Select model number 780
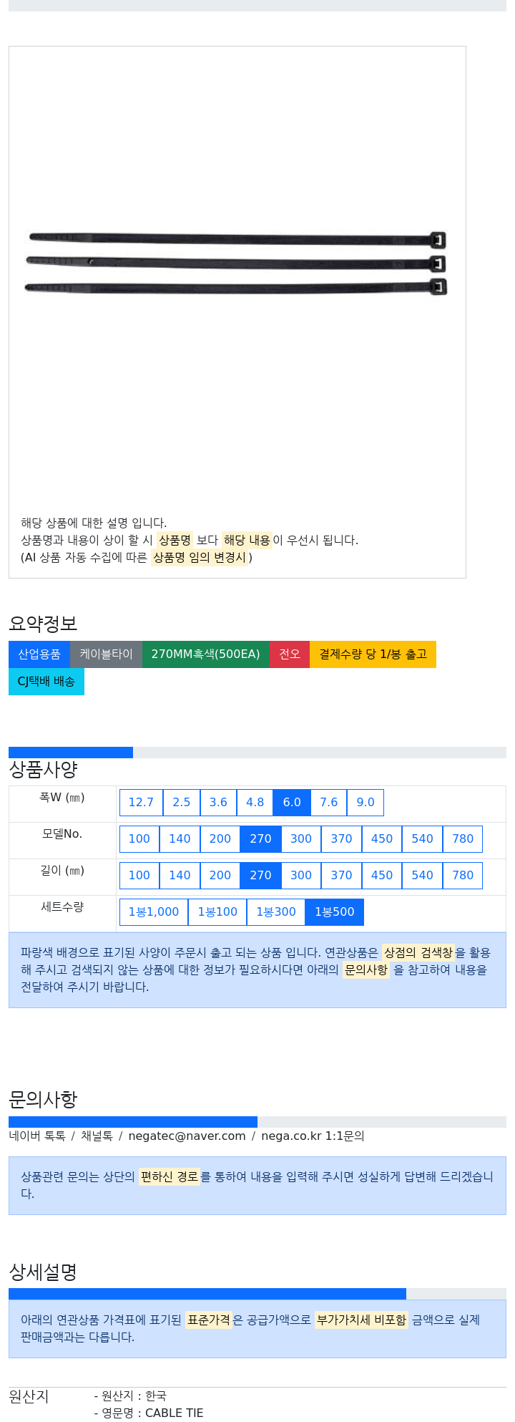515x1422 pixels. tap(463, 839)
